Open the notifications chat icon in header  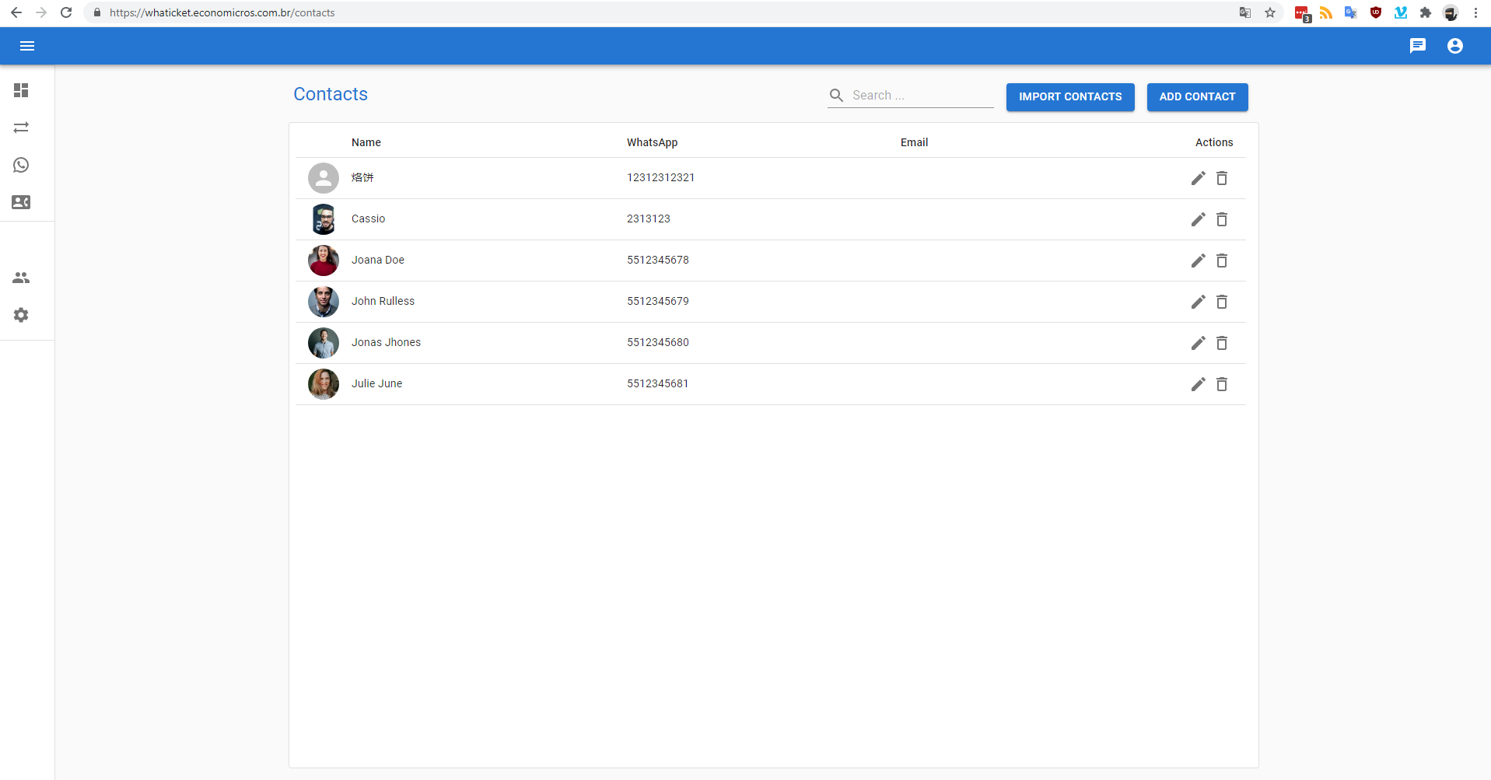pyautogui.click(x=1417, y=46)
